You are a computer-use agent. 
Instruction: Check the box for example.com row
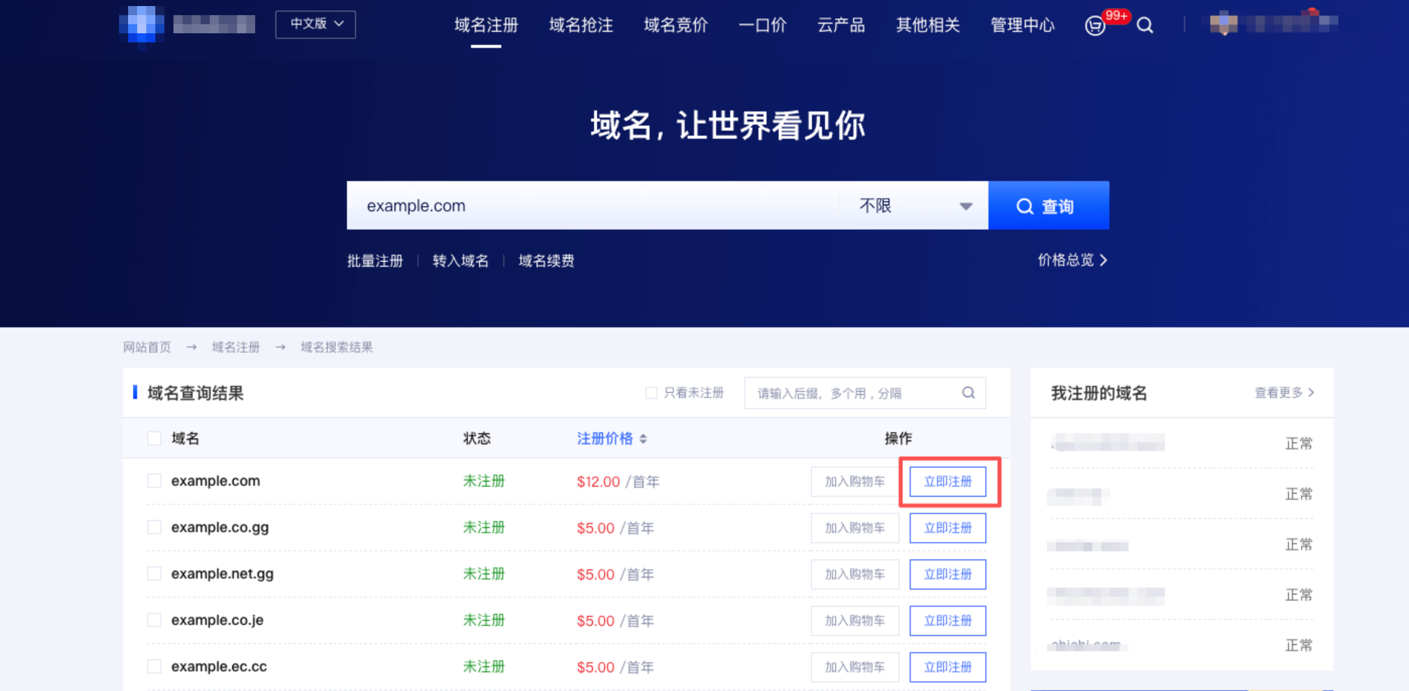click(x=154, y=480)
